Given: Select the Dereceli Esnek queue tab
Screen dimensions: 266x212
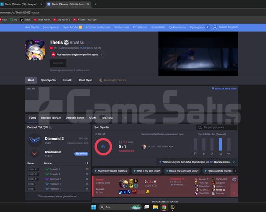Looking at the screenshot, I should (75, 118).
